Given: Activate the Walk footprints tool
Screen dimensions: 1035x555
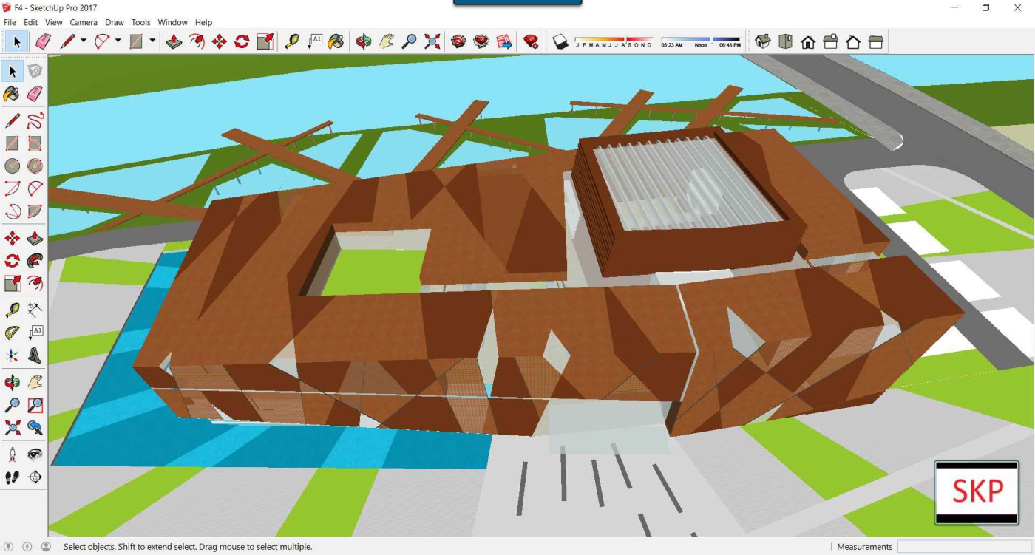Looking at the screenshot, I should (x=13, y=477).
